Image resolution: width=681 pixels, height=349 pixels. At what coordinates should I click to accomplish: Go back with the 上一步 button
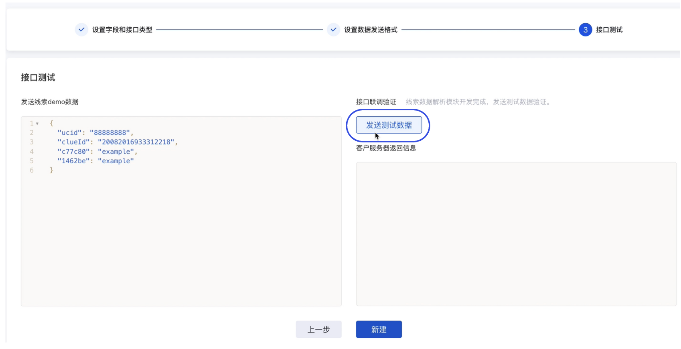tap(318, 329)
